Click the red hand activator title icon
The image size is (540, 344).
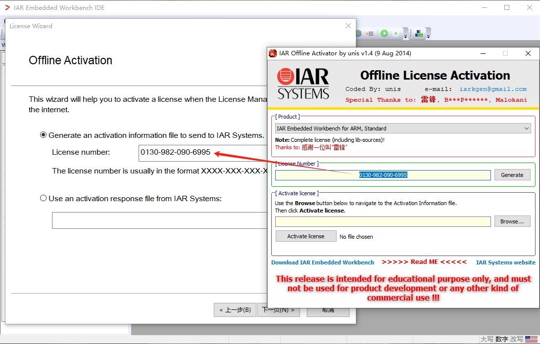click(x=273, y=53)
